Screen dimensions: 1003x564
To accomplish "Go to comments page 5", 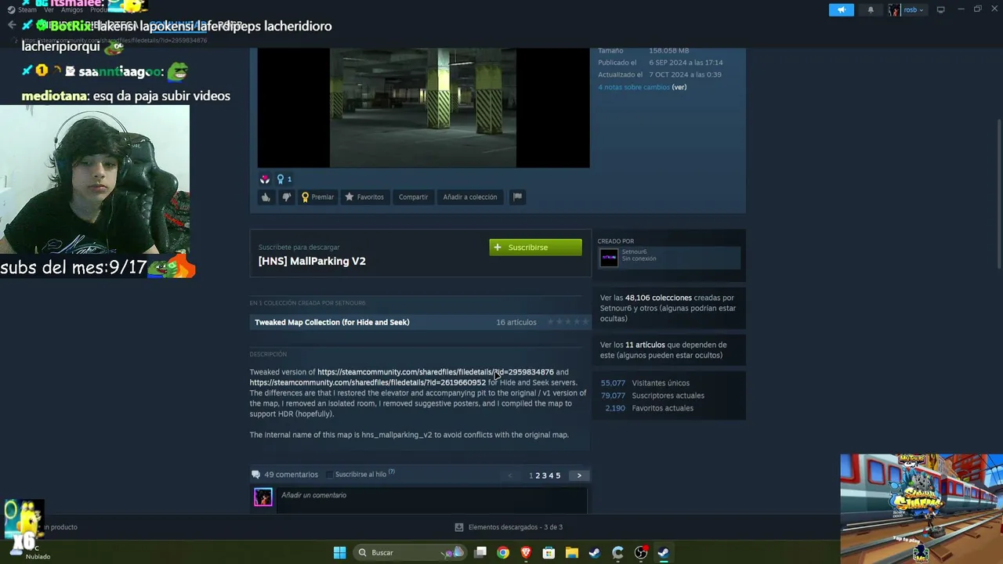I will [x=558, y=475].
